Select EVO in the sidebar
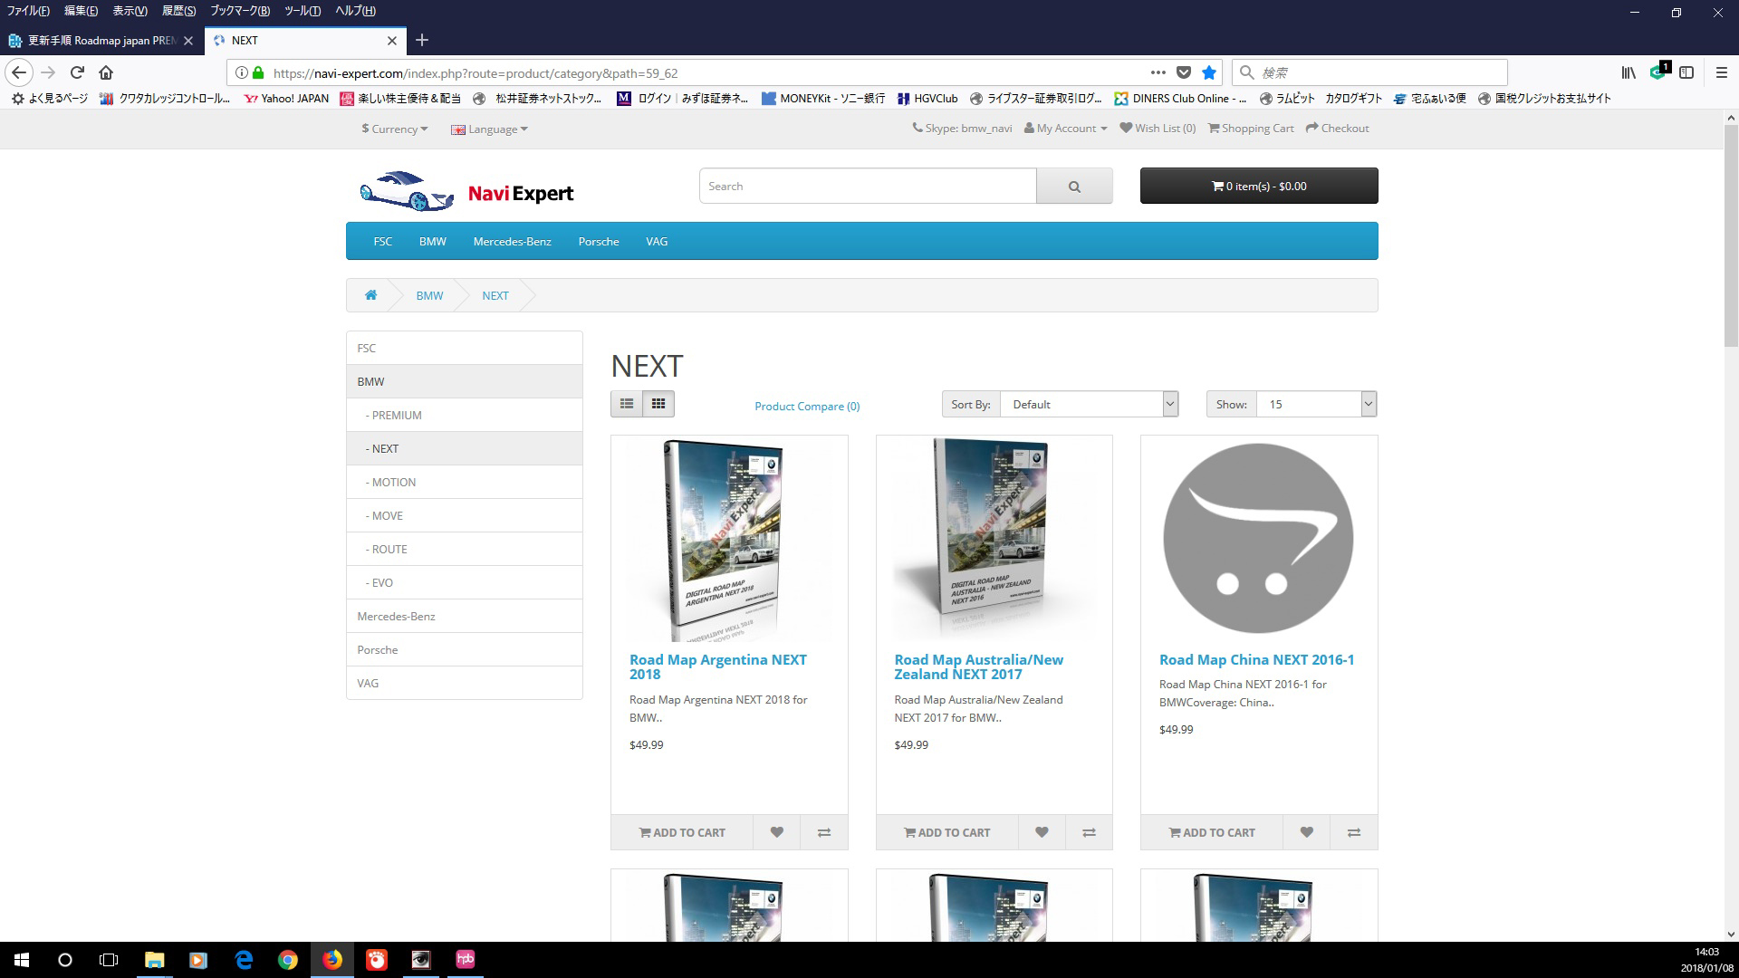 coord(465,582)
